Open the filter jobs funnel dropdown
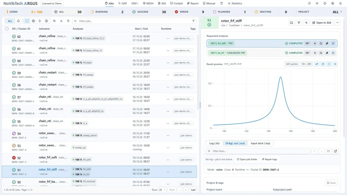Screen dimensions: 347x195 tap(193, 21)
